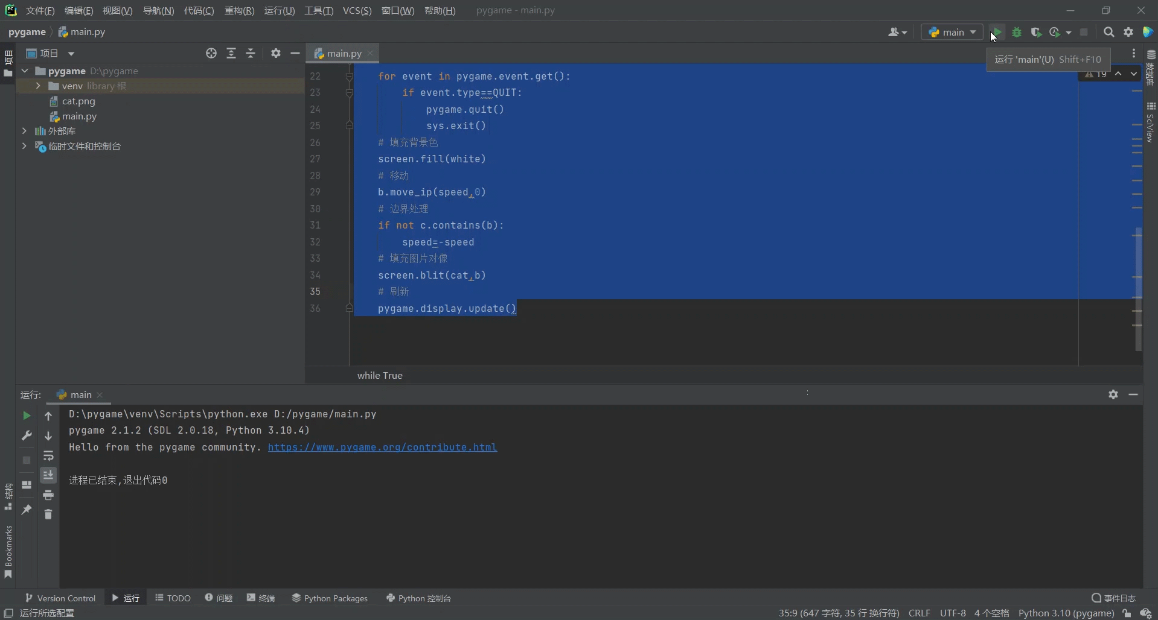Run 'main' with coverage shield icon
The image size is (1158, 620).
(1036, 32)
